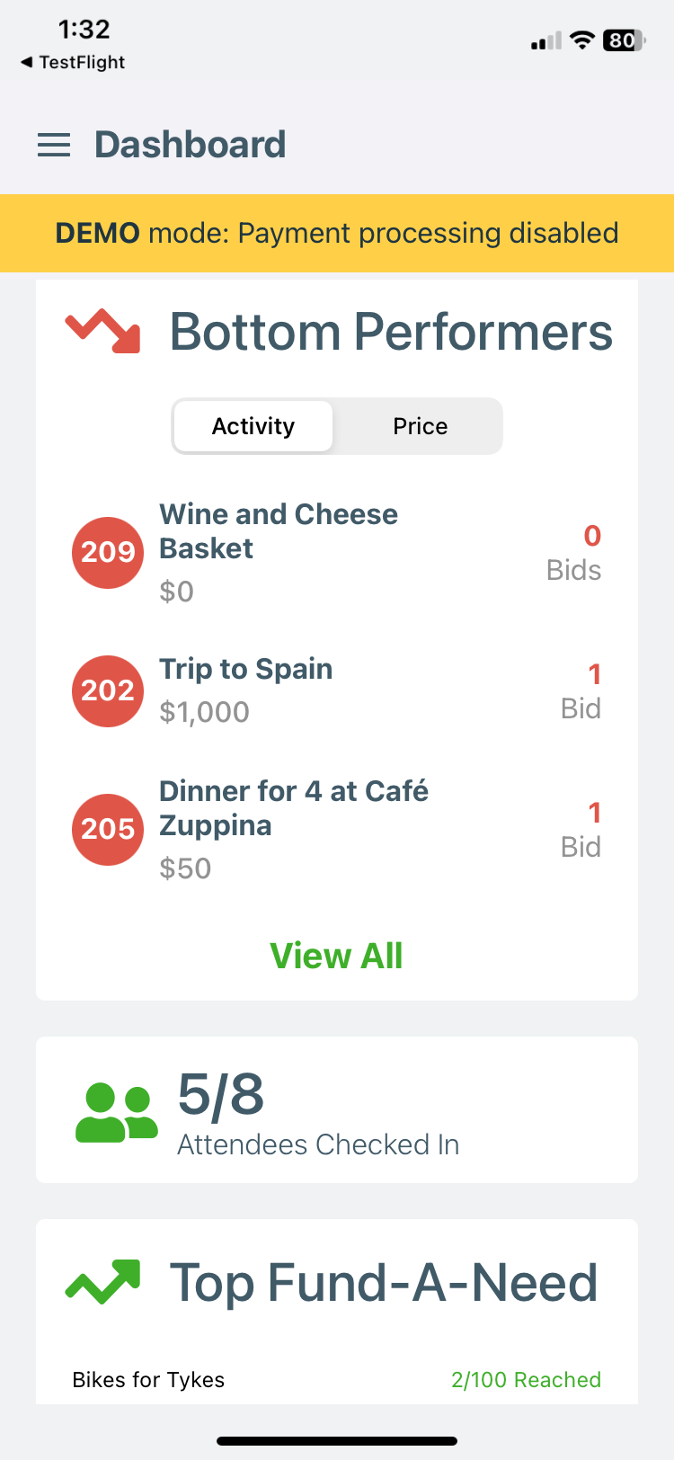Tap the red 209 item badge
This screenshot has height=1460, width=674.
(x=108, y=552)
